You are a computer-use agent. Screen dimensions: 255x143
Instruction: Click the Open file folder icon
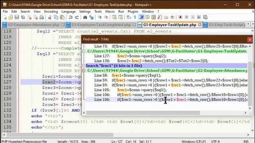[x=11, y=17]
